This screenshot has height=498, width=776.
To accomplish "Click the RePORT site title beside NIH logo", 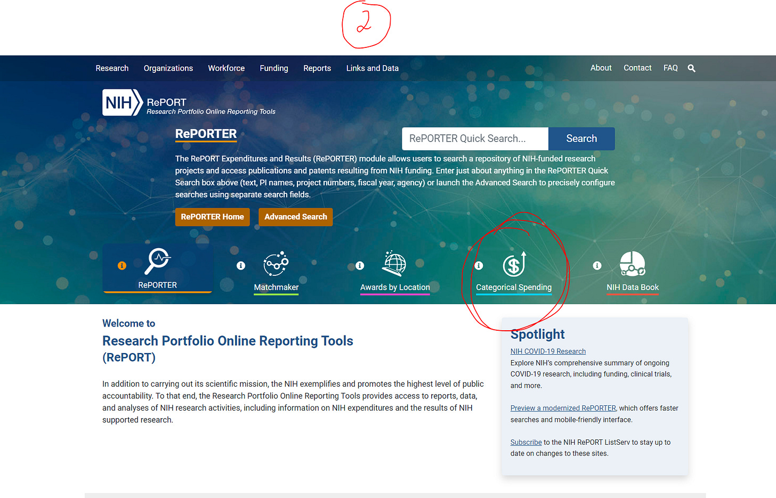I will point(166,102).
